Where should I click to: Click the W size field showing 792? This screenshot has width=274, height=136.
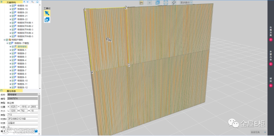24,111
